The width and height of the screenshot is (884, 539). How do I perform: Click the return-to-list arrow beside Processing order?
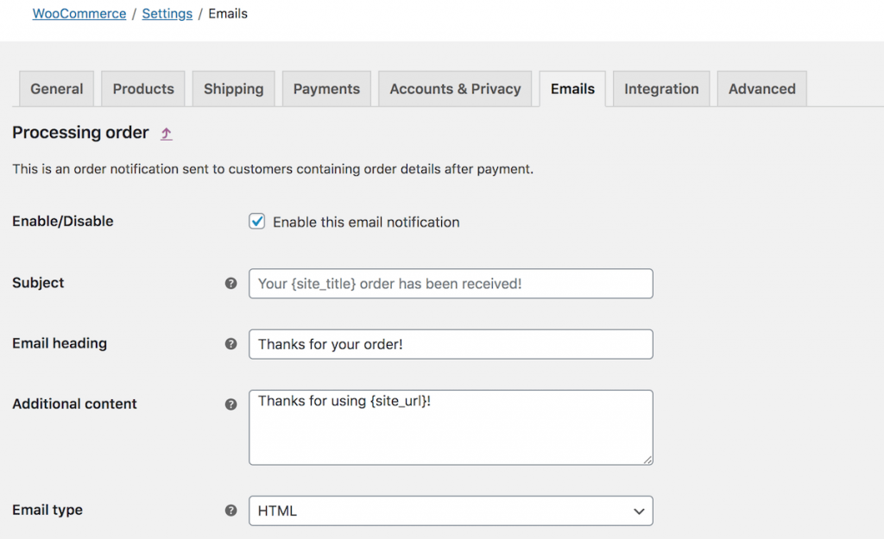[x=166, y=134]
